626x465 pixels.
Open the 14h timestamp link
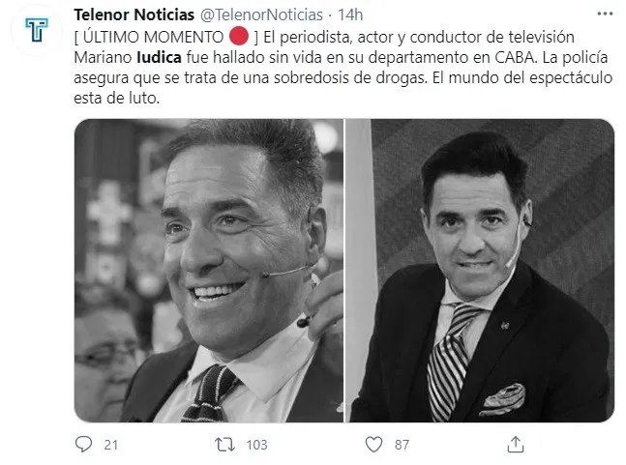(350, 15)
